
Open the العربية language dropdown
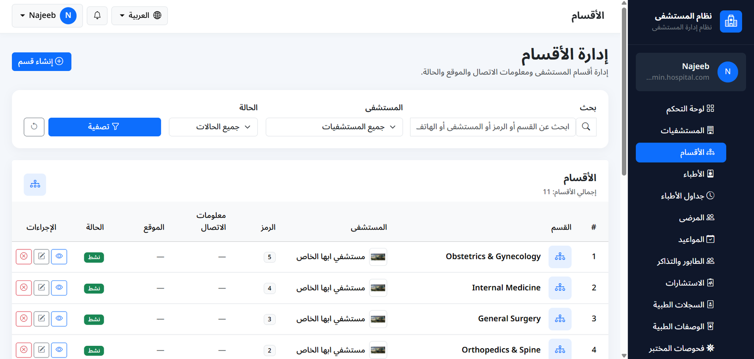[x=139, y=16]
